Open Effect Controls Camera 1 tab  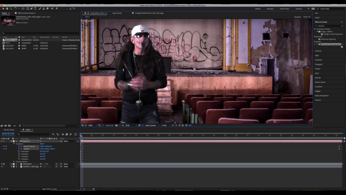[x=26, y=13]
